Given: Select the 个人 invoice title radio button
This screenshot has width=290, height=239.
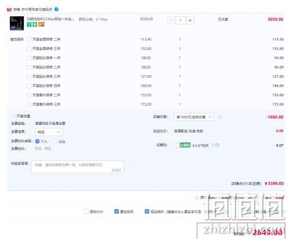Looking at the screenshot, I should tap(37, 141).
